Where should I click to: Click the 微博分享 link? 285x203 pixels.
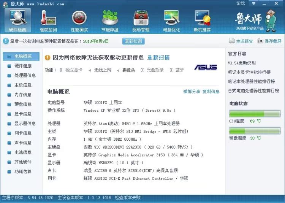(192, 92)
